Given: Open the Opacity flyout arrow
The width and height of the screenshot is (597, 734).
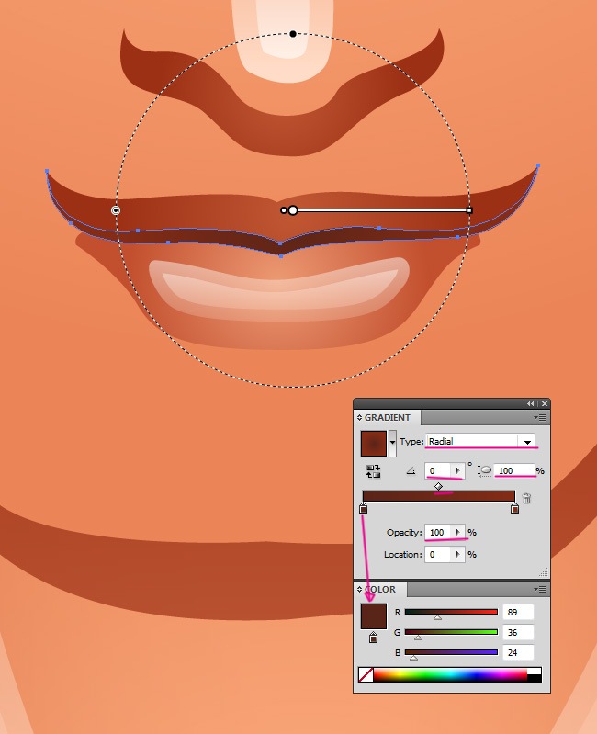Looking at the screenshot, I should [458, 532].
